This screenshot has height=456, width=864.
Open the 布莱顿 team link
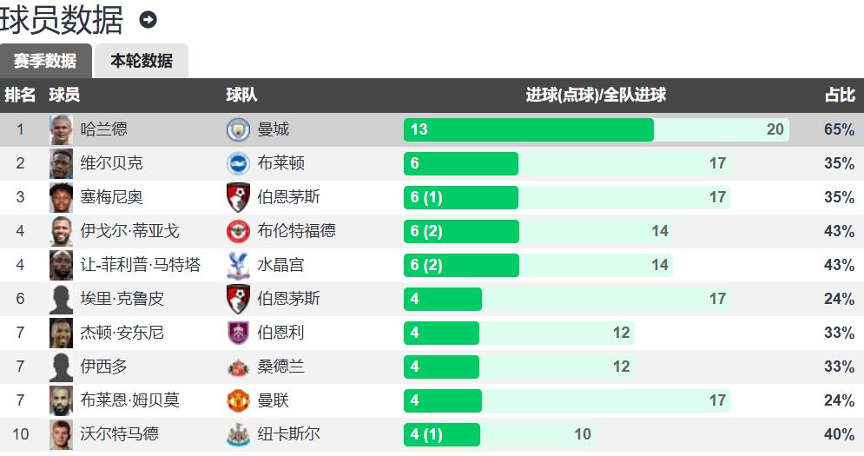tap(280, 164)
